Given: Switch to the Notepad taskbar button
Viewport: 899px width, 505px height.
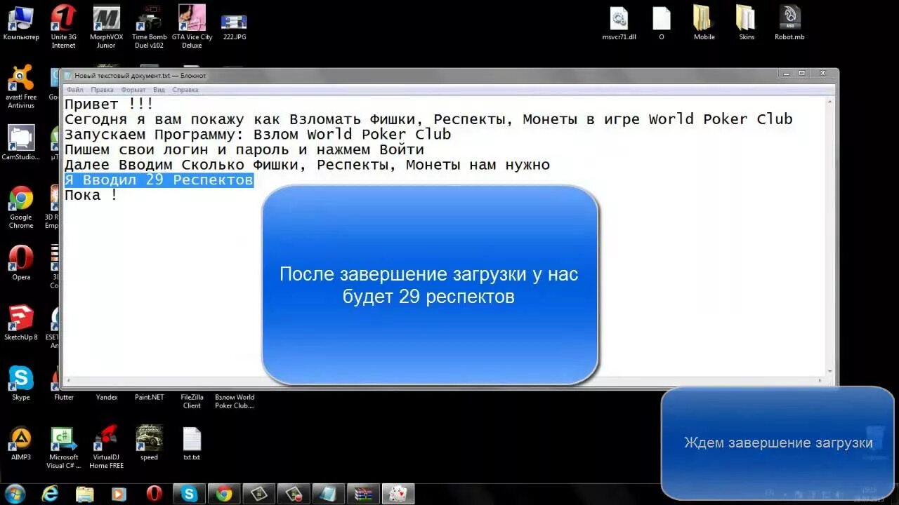Looking at the screenshot, I should 329,494.
